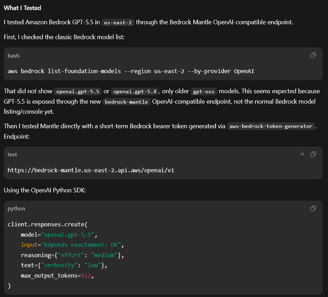Click the openai.gpt-5.4 inline code
The height and width of the screenshot is (297, 328).
[x=135, y=91]
